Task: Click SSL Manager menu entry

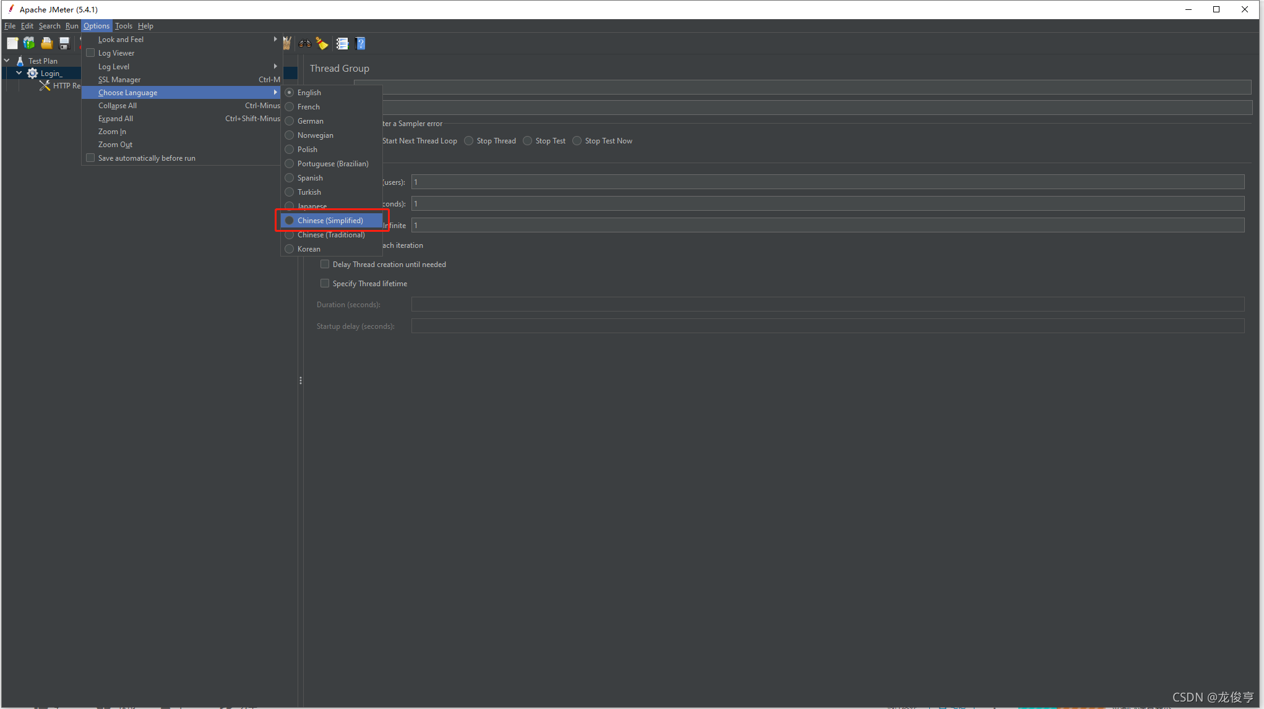Action: (x=182, y=79)
